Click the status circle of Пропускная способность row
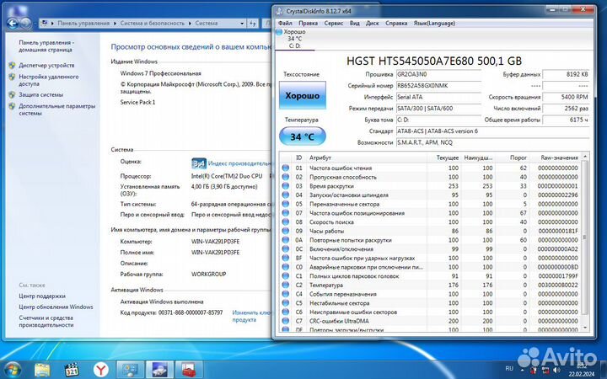The height and width of the screenshot is (379, 607). coord(285,177)
